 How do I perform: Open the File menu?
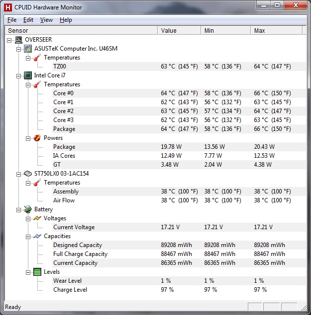pyautogui.click(x=12, y=20)
